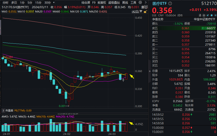217x136 pixels.
Task: Click the 融 margin trading marker
Action: tap(204, 15)
